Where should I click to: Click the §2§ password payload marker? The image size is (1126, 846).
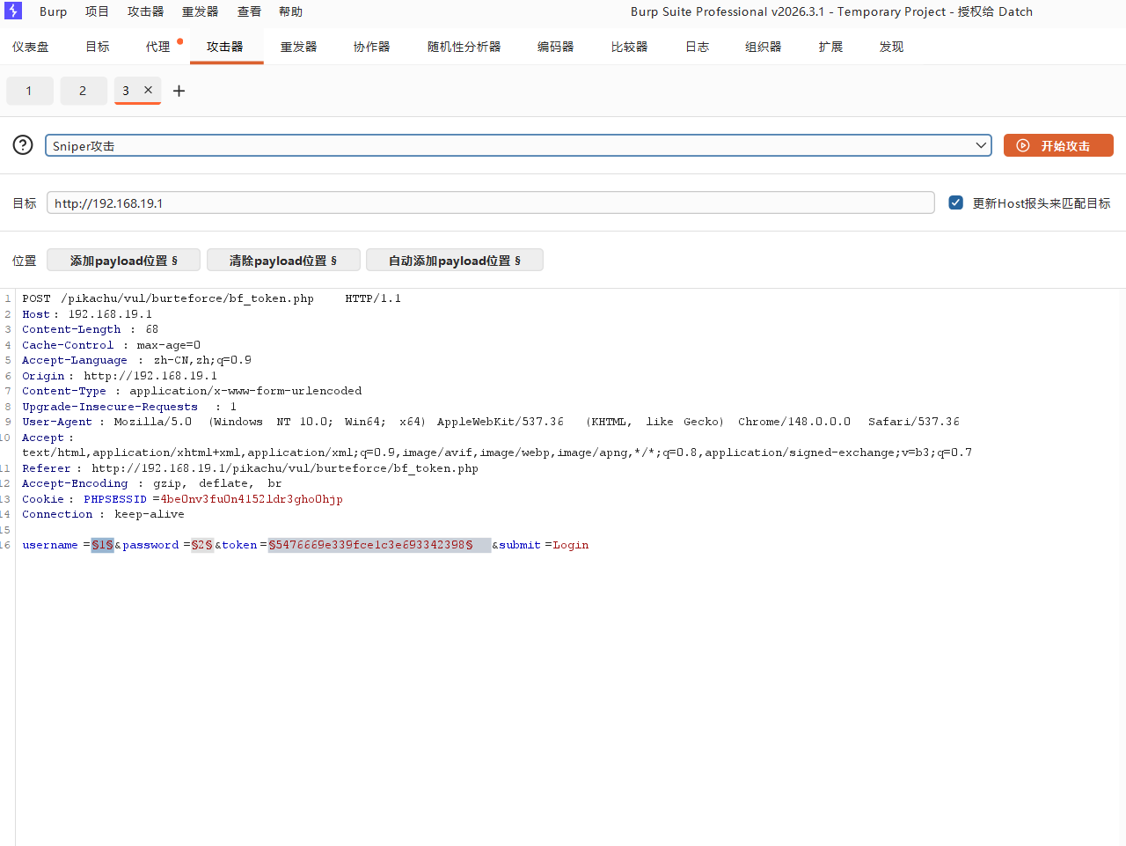click(202, 545)
